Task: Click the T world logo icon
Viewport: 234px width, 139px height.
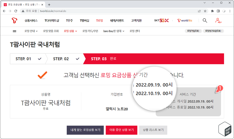Action: 15,20
